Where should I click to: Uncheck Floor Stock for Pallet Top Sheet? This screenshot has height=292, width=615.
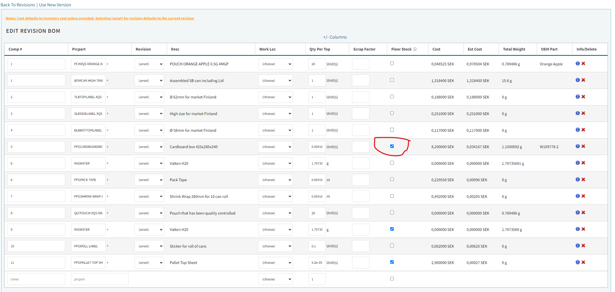click(392, 262)
